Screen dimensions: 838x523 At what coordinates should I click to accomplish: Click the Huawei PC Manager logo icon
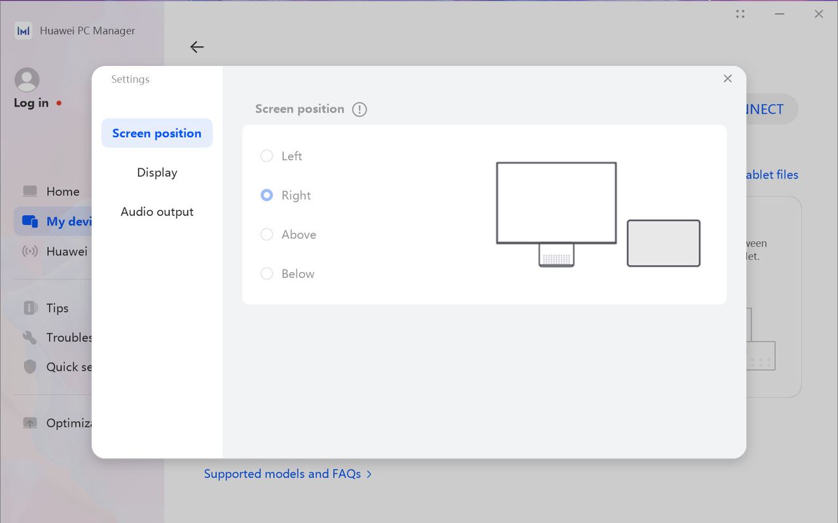pos(24,31)
